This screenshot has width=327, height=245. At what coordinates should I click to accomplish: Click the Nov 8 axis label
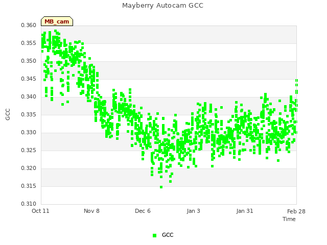tap(91, 211)
